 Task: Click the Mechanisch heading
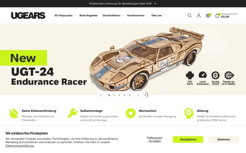click(x=148, y=111)
